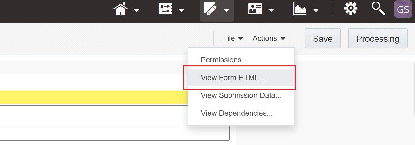Click the search magnifier icon

click(378, 8)
